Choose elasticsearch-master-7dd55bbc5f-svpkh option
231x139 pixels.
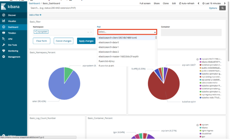(x=126, y=56)
